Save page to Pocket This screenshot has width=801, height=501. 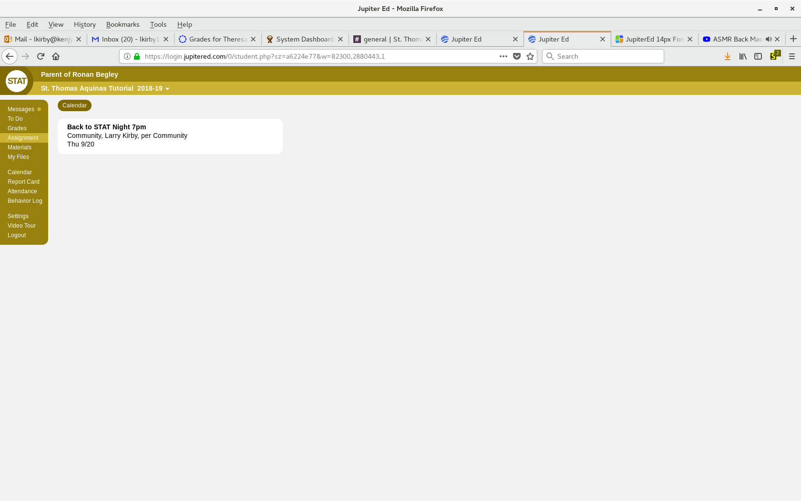517,56
